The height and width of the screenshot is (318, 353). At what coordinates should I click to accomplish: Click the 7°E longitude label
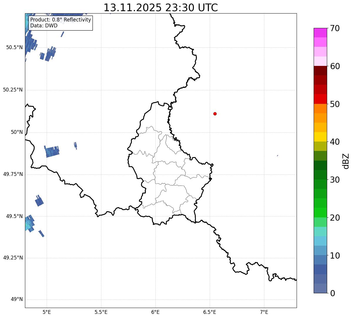[264, 312]
